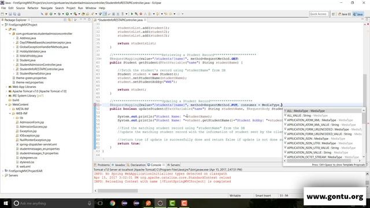
Task: Collapse the src folder node
Action: 6,29
